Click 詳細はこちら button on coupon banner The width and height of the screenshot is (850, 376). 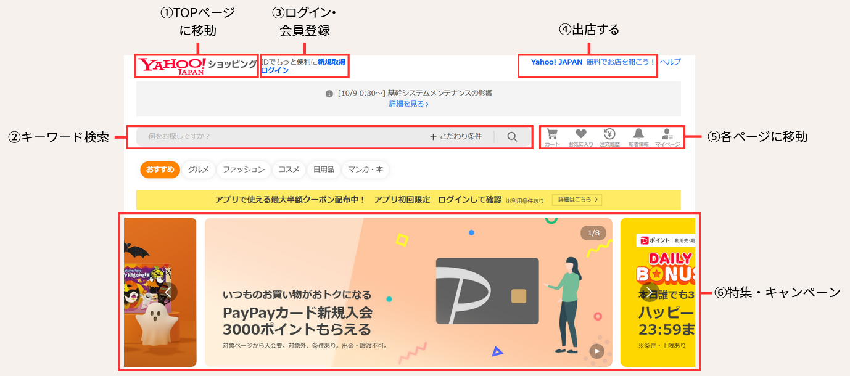click(577, 200)
